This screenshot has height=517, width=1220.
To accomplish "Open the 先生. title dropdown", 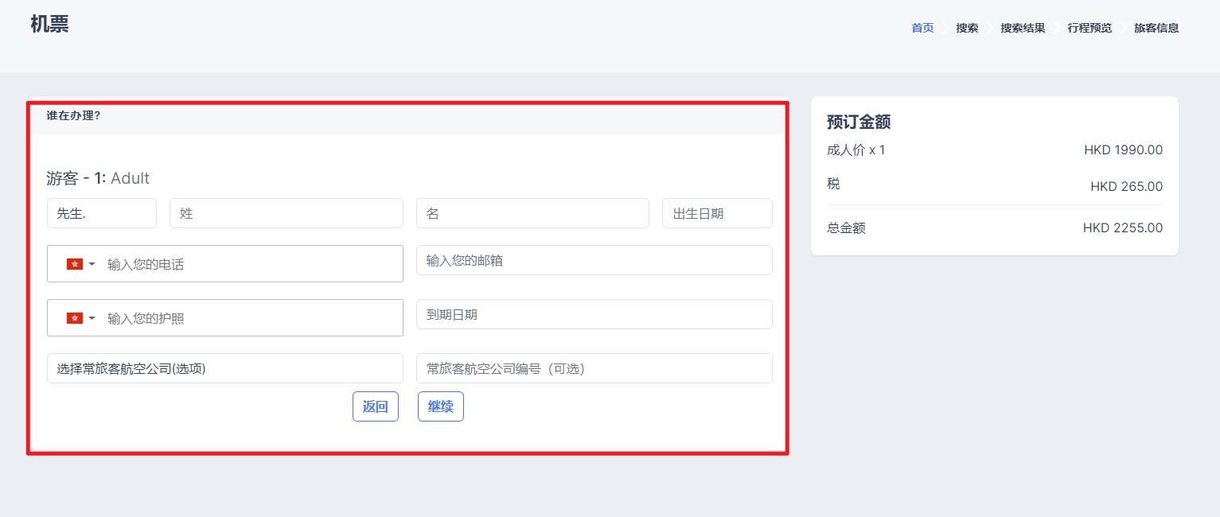I will coord(102,213).
